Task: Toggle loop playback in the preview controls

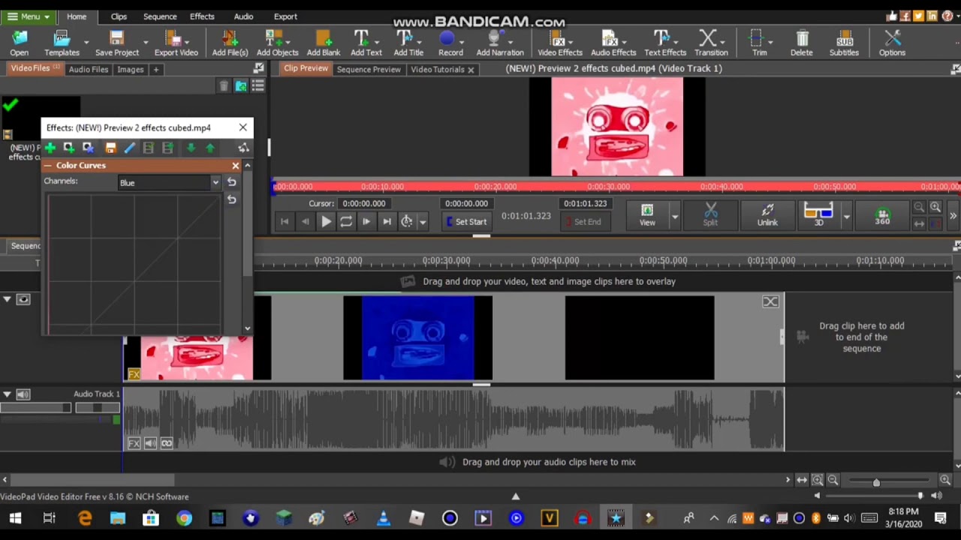Action: pos(346,221)
